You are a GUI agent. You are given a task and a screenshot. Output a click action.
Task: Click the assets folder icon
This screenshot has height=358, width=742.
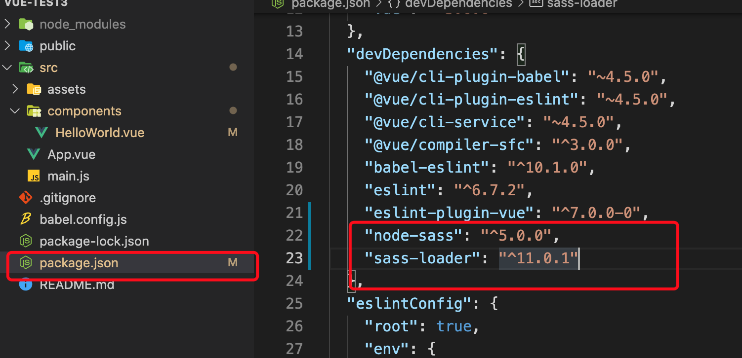34,89
